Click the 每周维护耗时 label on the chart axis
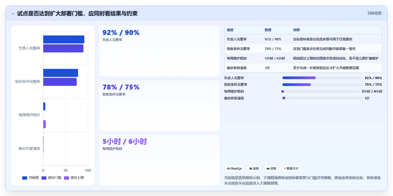The height and width of the screenshot is (196, 393). (x=29, y=115)
